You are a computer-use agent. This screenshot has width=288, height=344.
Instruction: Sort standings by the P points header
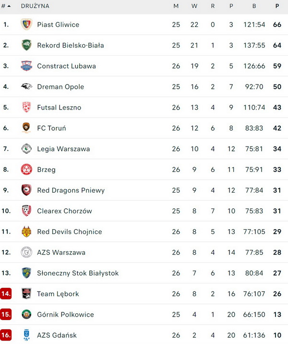277,6
